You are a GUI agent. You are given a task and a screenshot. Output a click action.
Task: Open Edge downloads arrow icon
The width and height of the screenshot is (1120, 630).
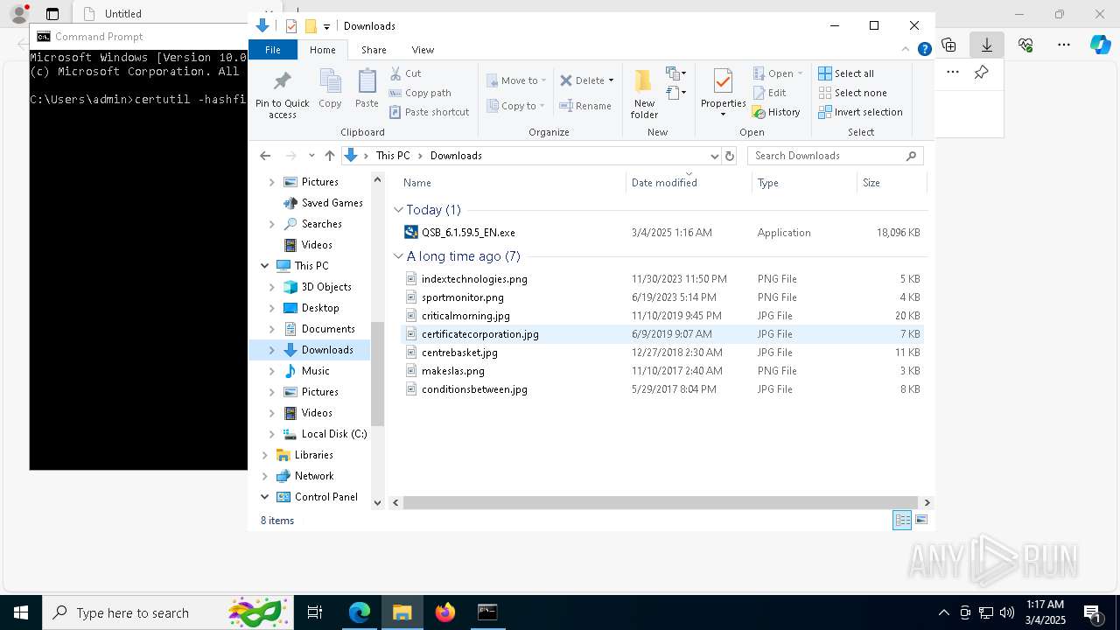[x=987, y=45]
